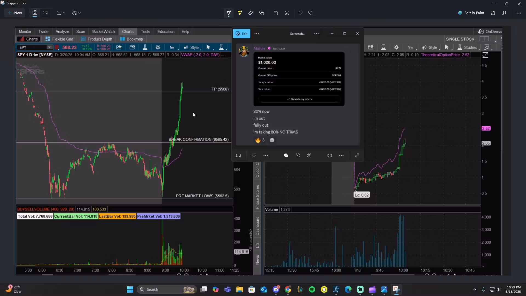Open the SPY symbol dropdown
The height and width of the screenshot is (296, 526).
(x=49, y=47)
